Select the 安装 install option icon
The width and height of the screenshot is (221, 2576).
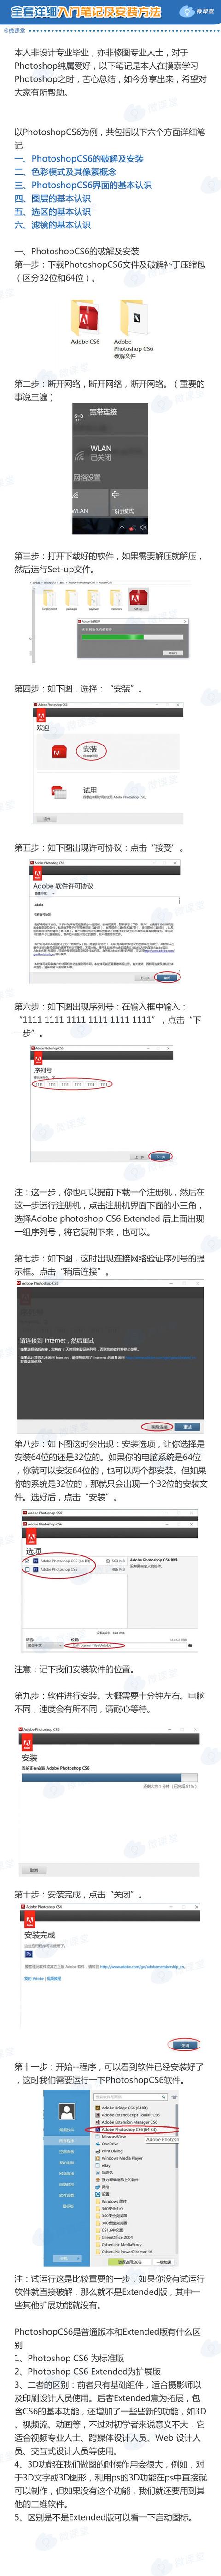(x=60, y=751)
